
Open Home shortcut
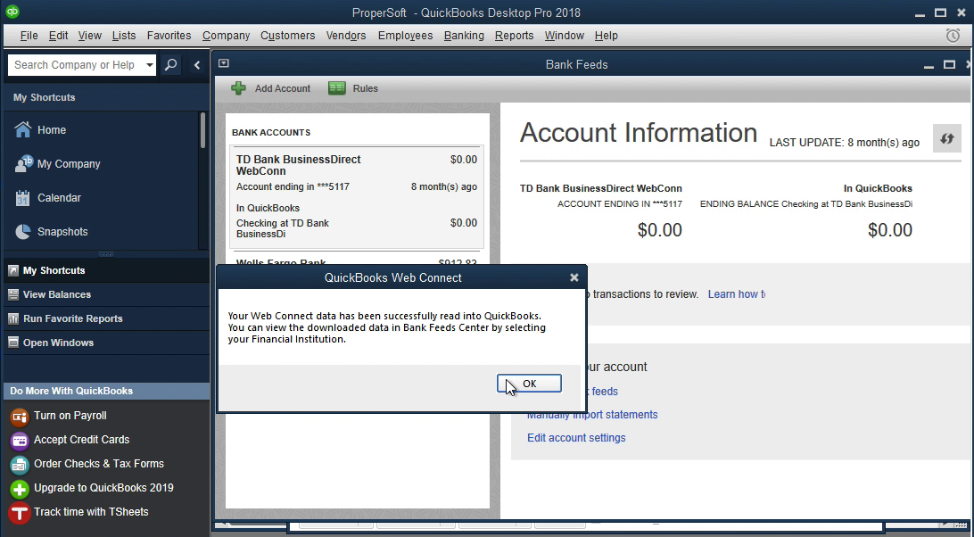[51, 130]
